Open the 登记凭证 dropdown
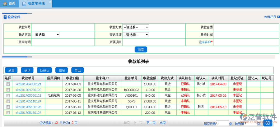 pos(136,35)
